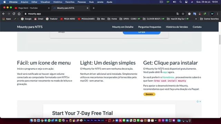
Task: Open a new Chrome tab
Action: pyautogui.click(x=94, y=8)
